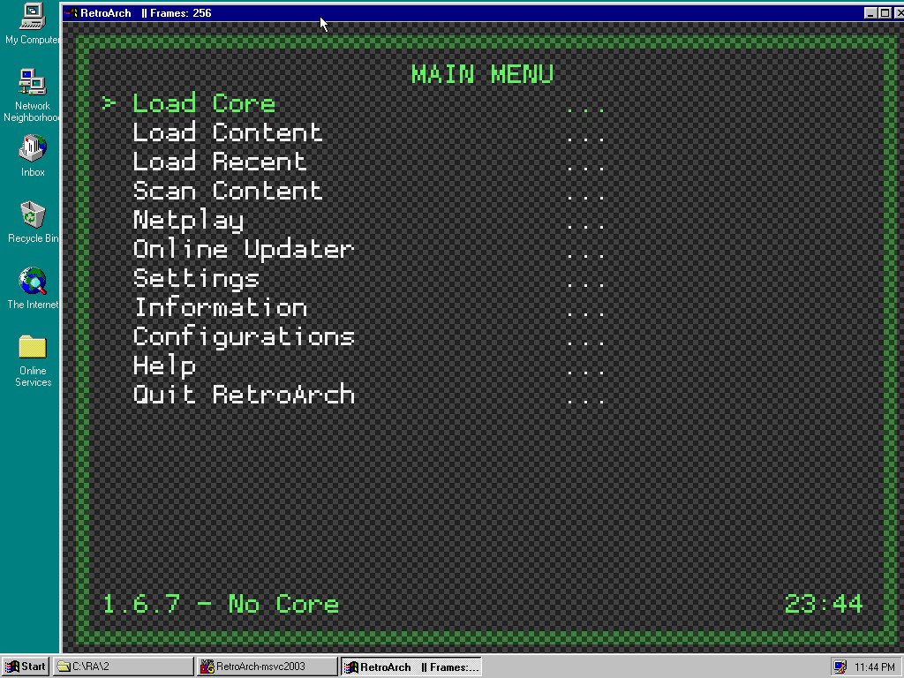Launch The Internet desktop icon
The width and height of the screenshot is (904, 678).
pos(33,289)
